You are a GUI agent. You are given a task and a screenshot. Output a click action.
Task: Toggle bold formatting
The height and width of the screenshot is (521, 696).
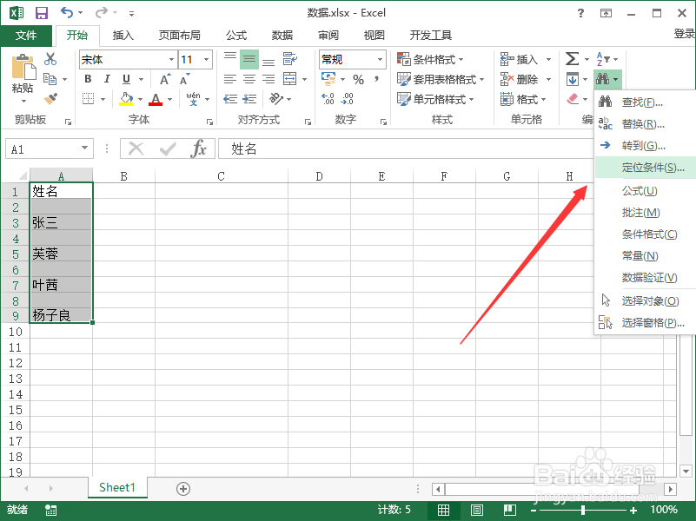pyautogui.click(x=87, y=78)
